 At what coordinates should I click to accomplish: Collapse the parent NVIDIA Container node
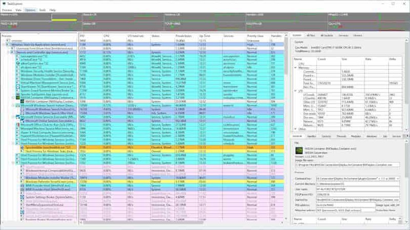pyautogui.click(x=13, y=98)
